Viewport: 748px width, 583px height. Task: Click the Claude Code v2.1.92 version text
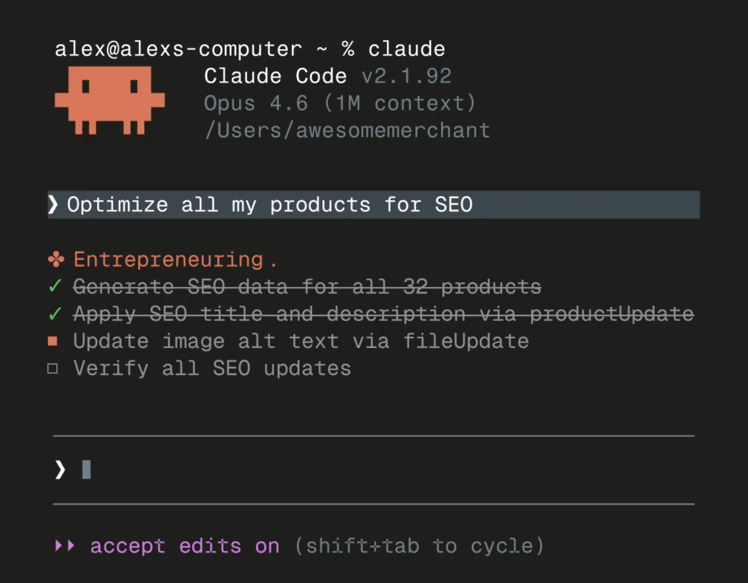point(328,76)
